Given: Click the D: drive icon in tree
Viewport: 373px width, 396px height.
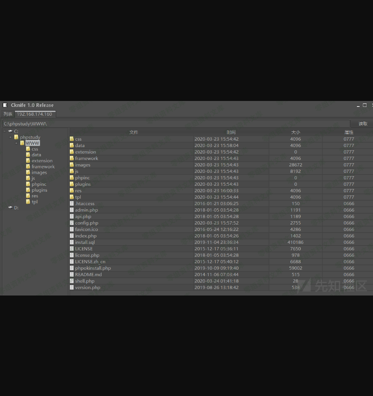Looking at the screenshot, I should [10, 207].
